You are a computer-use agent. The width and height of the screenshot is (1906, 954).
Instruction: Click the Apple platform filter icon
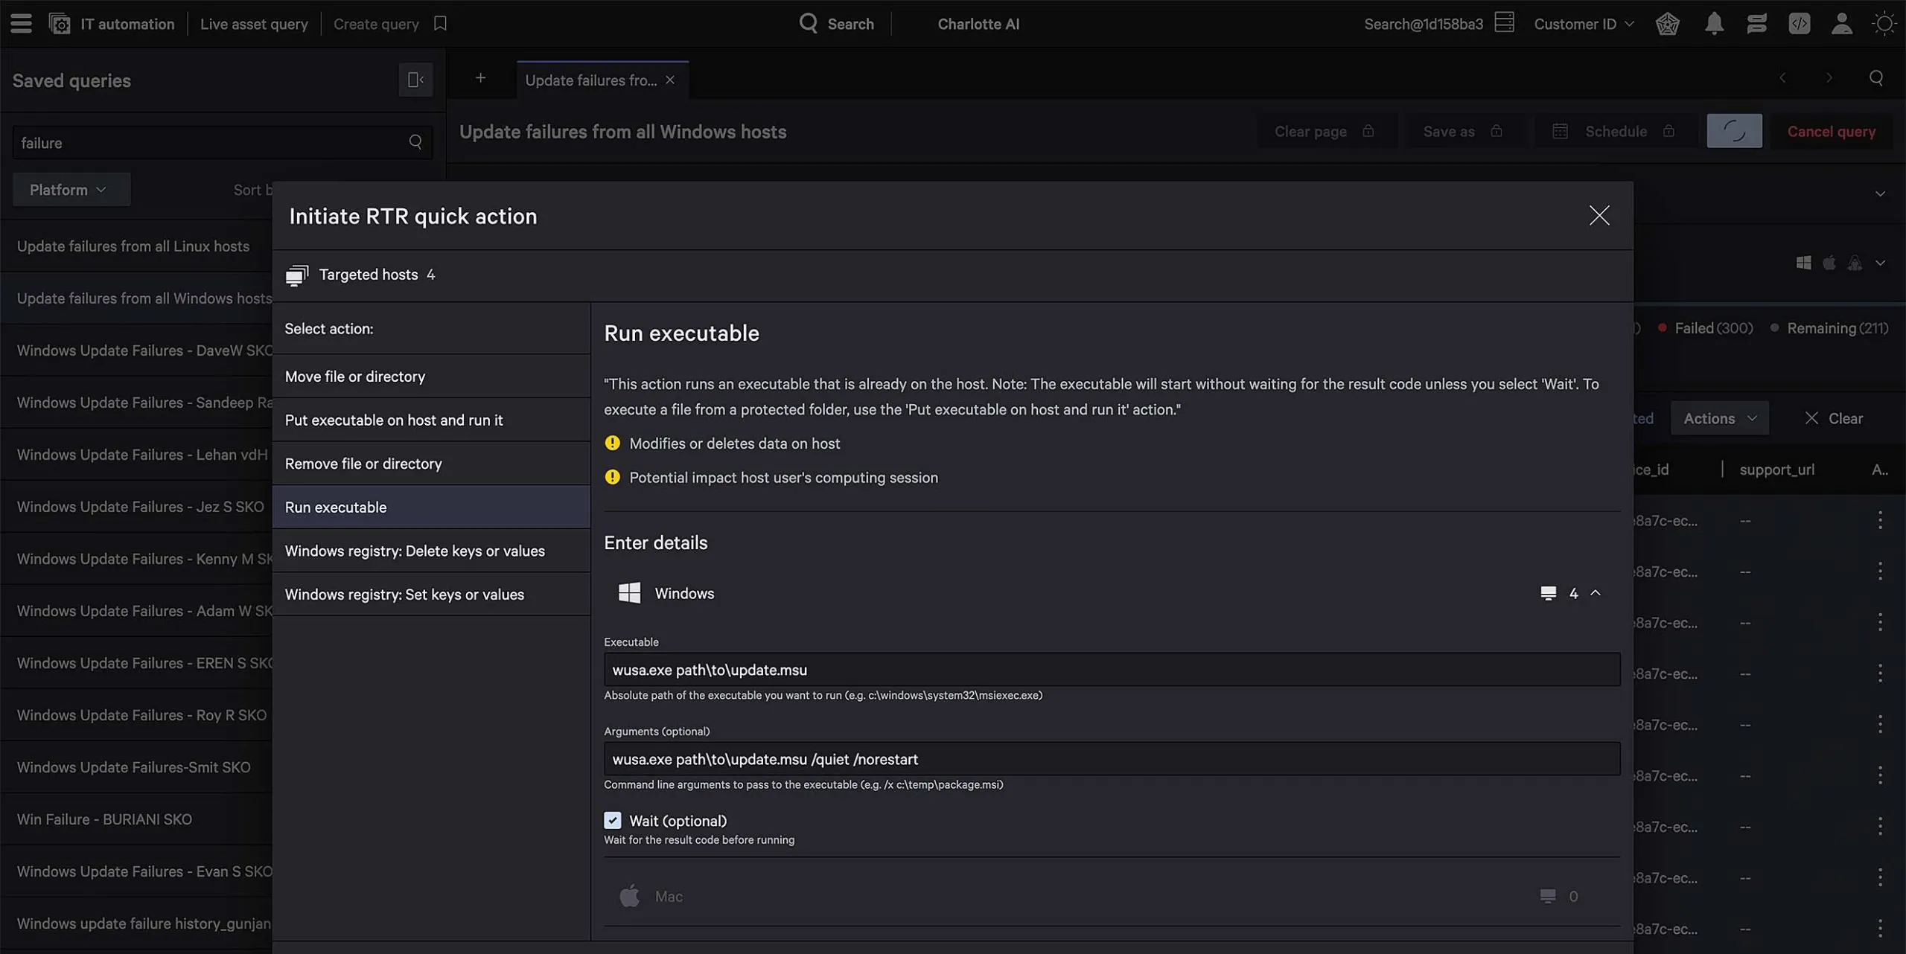tap(1829, 263)
